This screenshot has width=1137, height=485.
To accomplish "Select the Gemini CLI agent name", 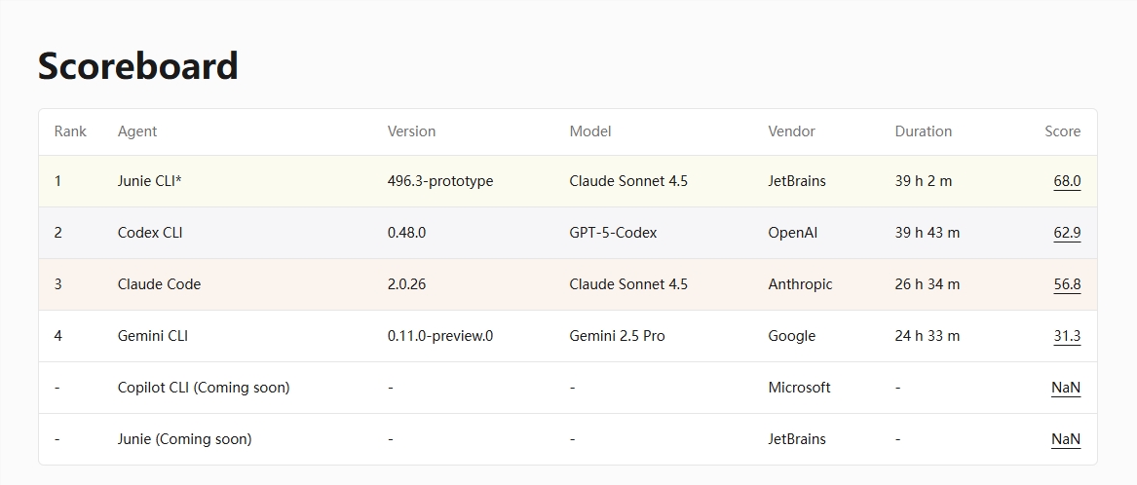I will 153,336.
